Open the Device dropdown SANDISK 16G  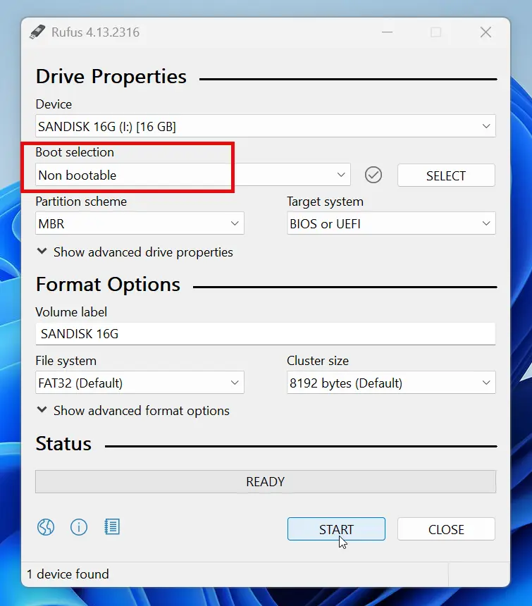click(x=266, y=126)
